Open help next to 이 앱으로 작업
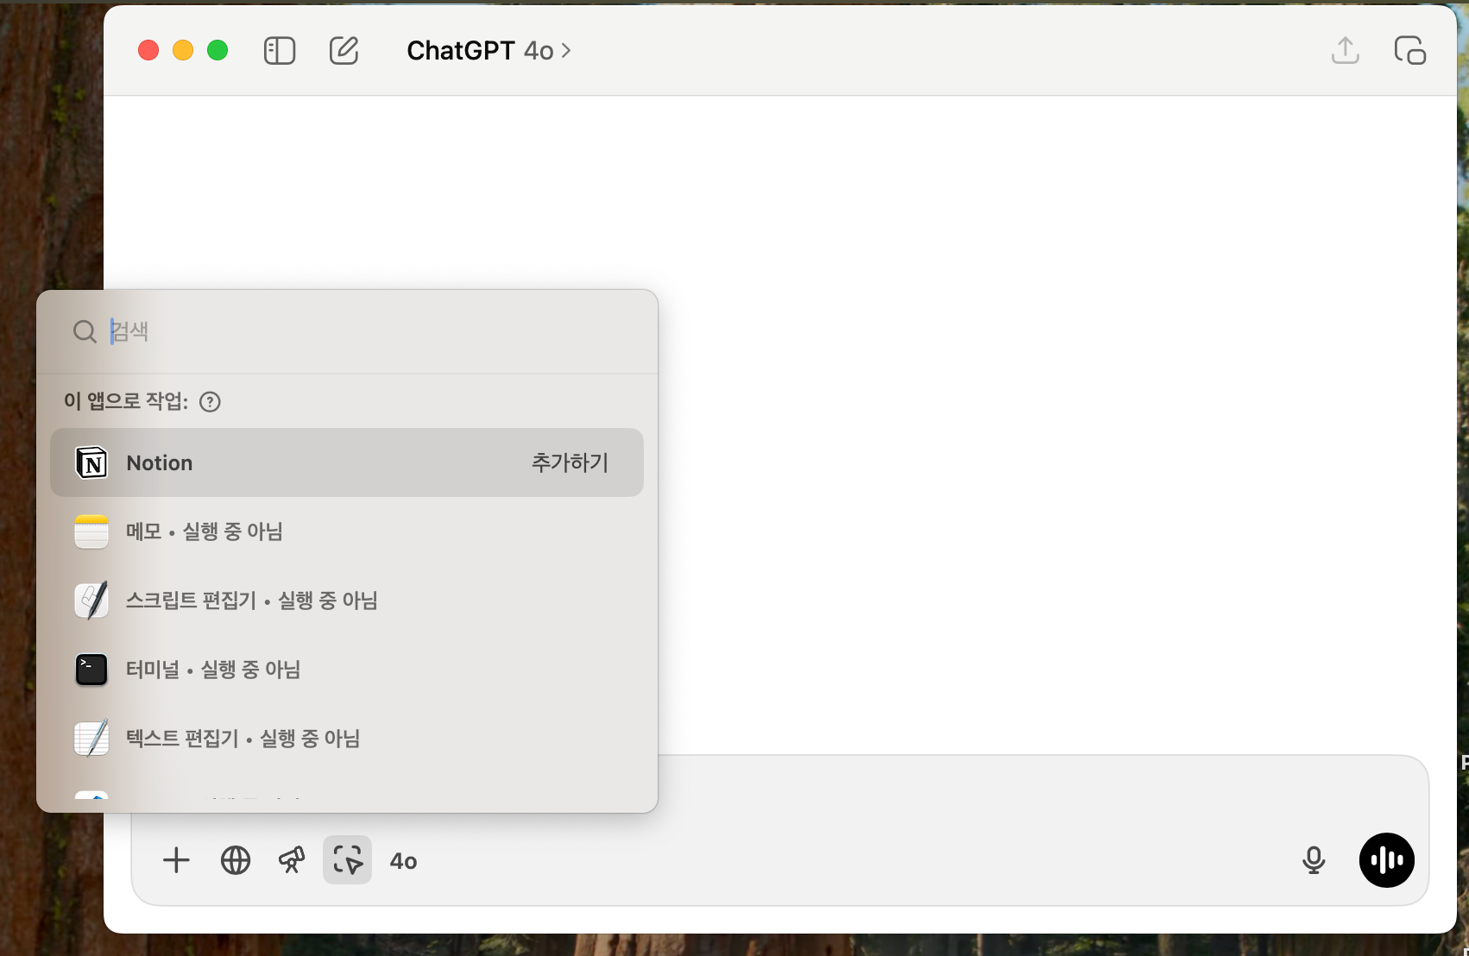1469x956 pixels. coord(210,401)
